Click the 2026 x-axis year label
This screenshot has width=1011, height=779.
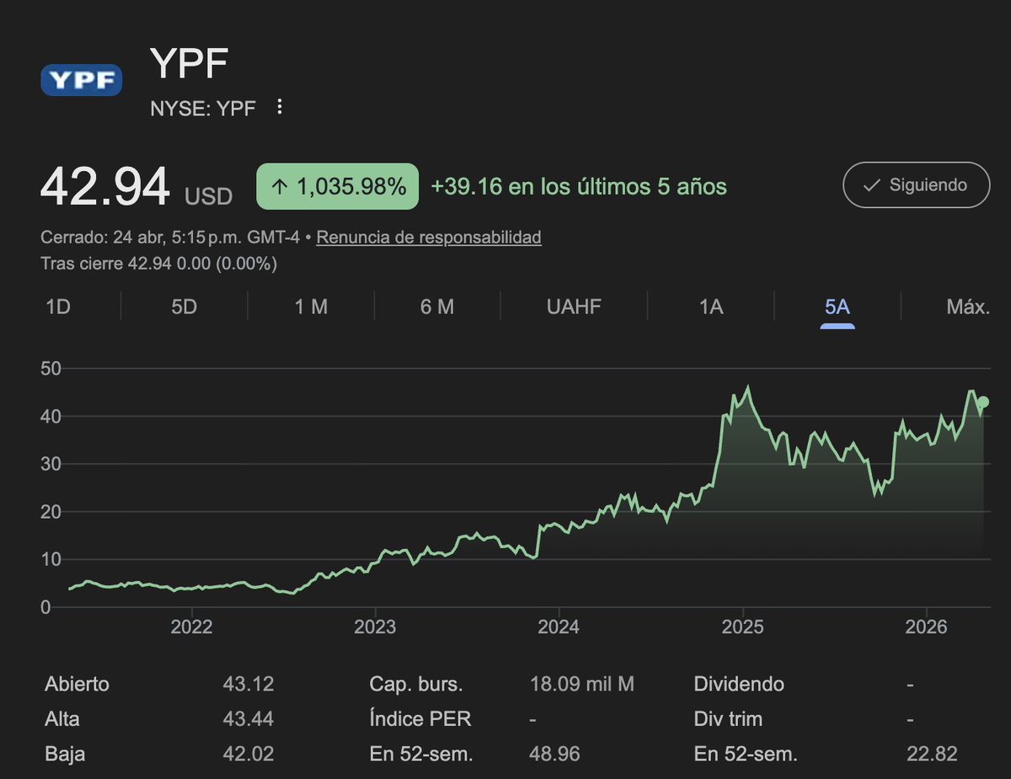pyautogui.click(x=927, y=628)
